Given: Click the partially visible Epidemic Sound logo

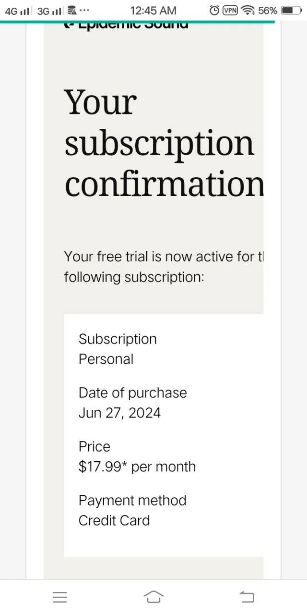Looking at the screenshot, I should (126, 25).
